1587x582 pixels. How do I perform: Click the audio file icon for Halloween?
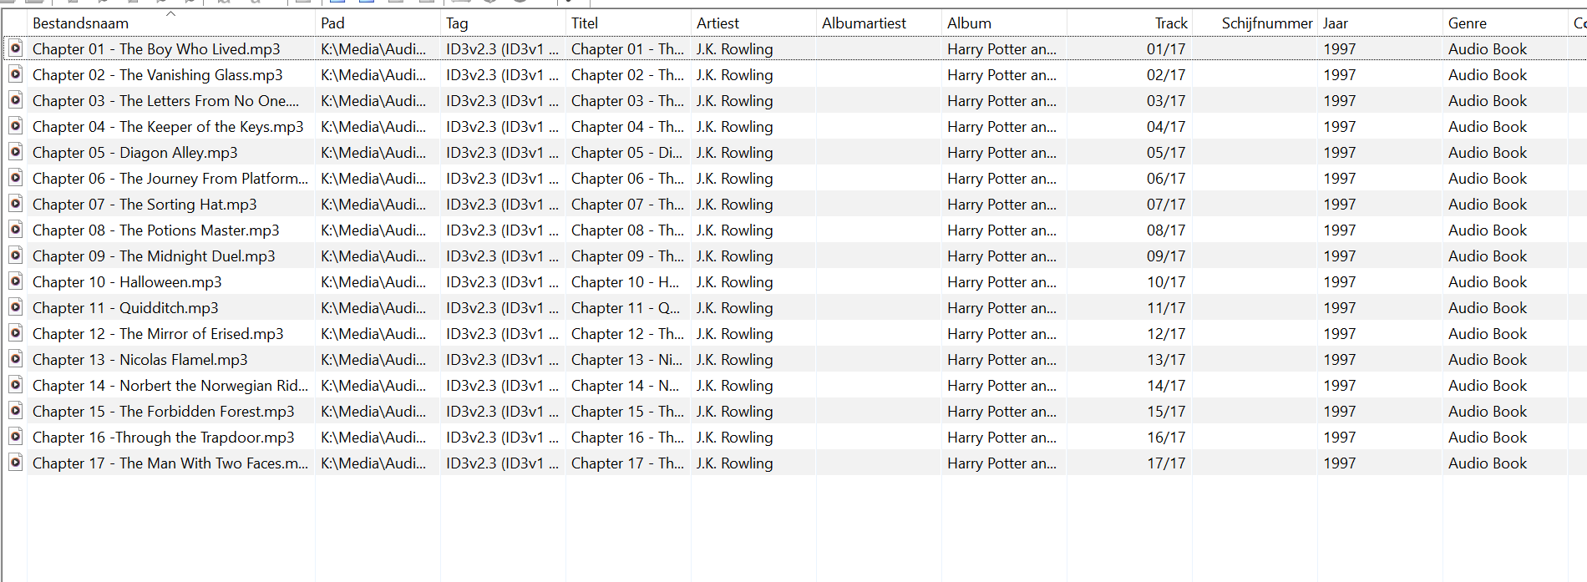coord(15,281)
